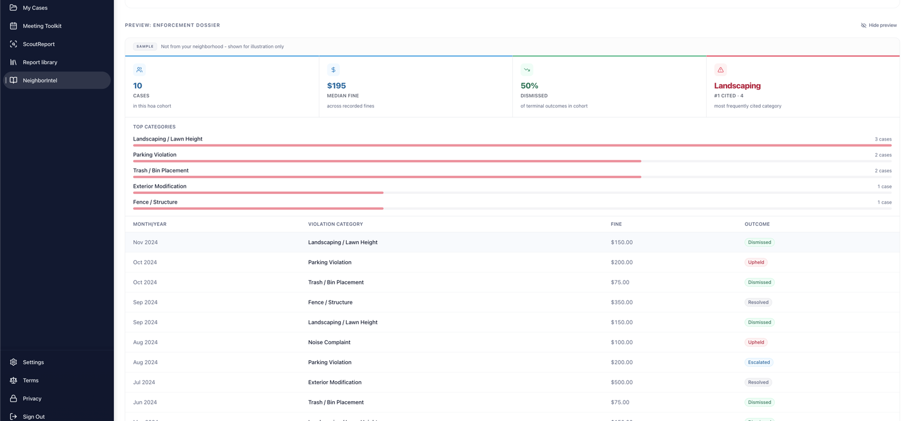The image size is (911, 421).
Task: Click the dollar icon on Median Fine card
Action: tap(333, 70)
